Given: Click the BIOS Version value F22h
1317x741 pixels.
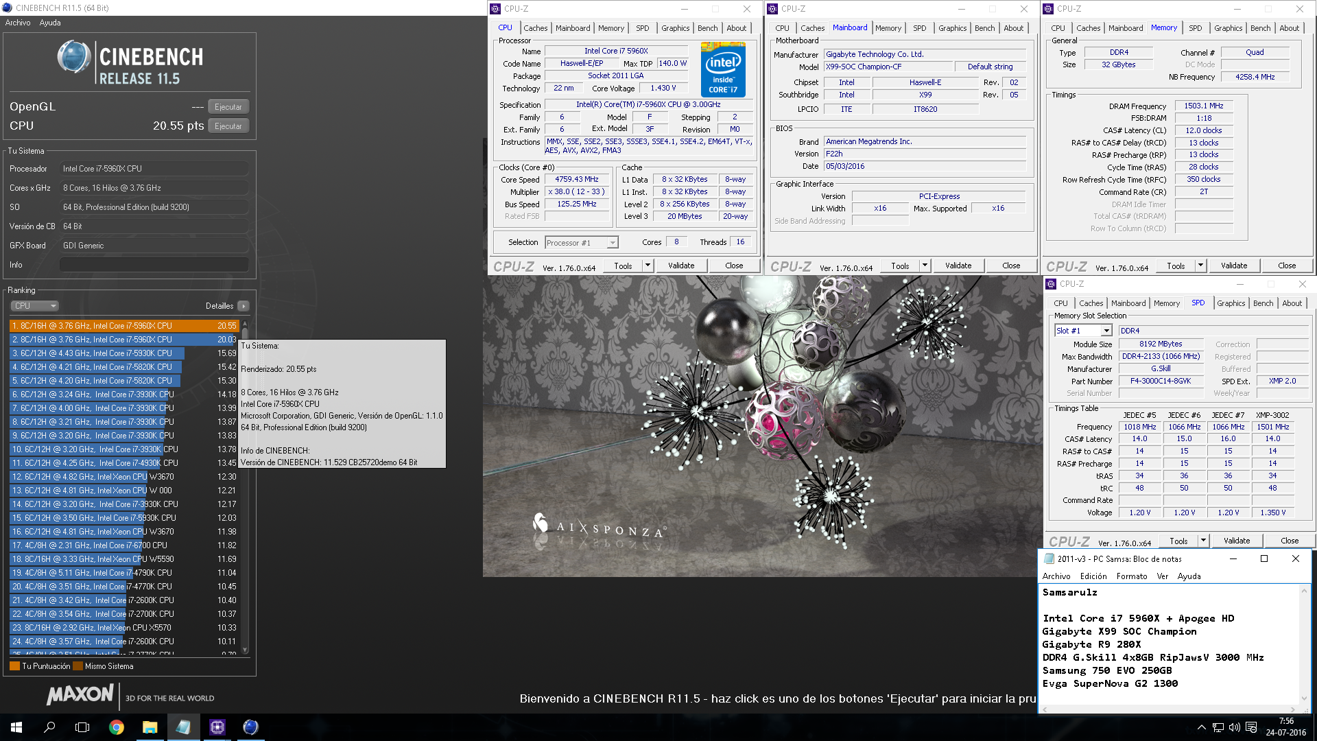Looking at the screenshot, I should pyautogui.click(x=925, y=154).
